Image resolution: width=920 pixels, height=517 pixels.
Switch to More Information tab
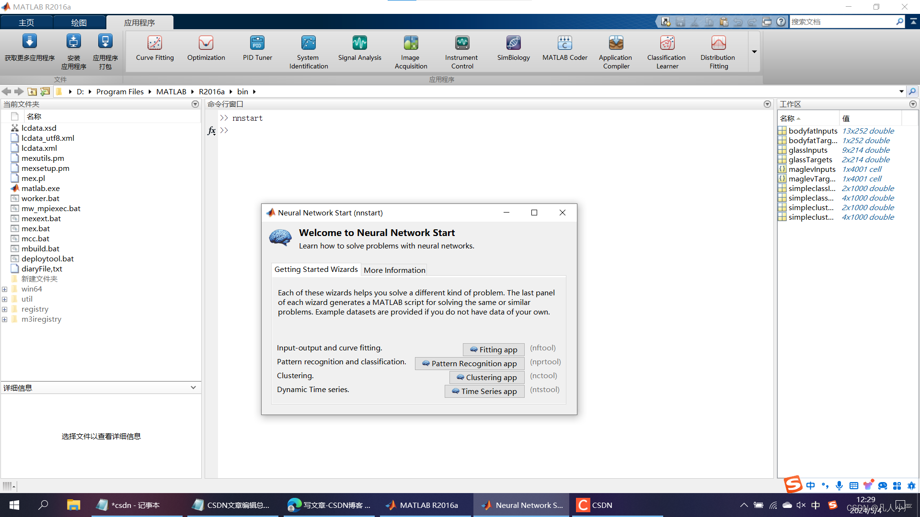click(x=394, y=270)
